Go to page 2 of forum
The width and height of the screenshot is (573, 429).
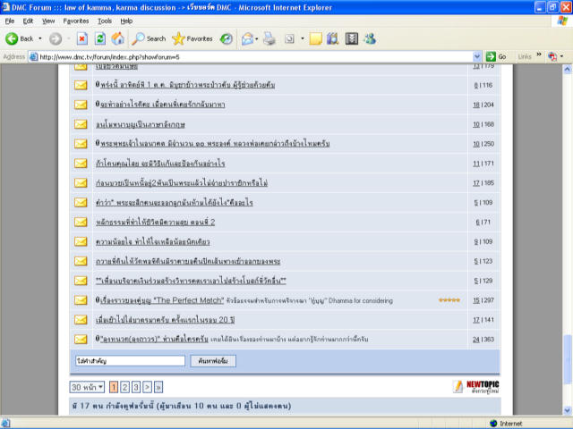pos(124,387)
